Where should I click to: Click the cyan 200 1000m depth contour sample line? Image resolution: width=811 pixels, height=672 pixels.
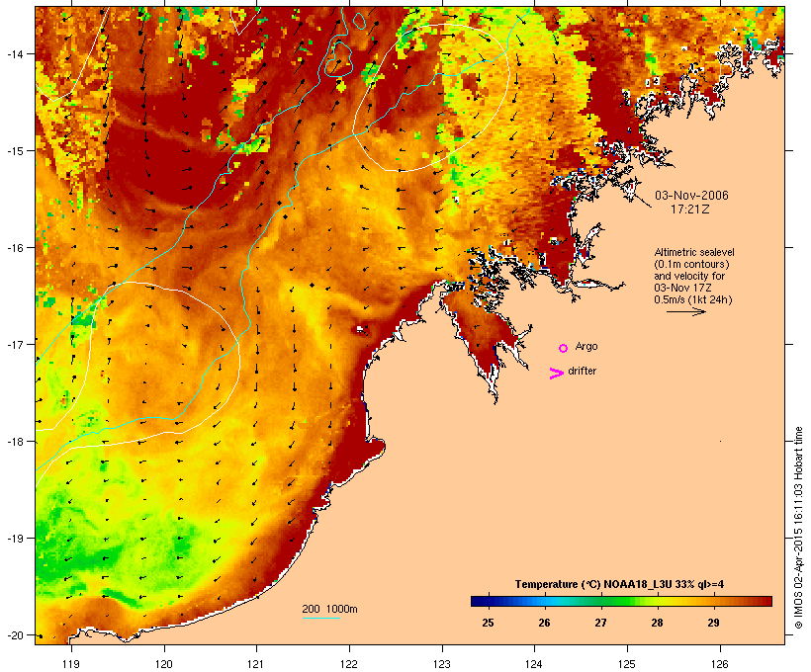(x=321, y=618)
